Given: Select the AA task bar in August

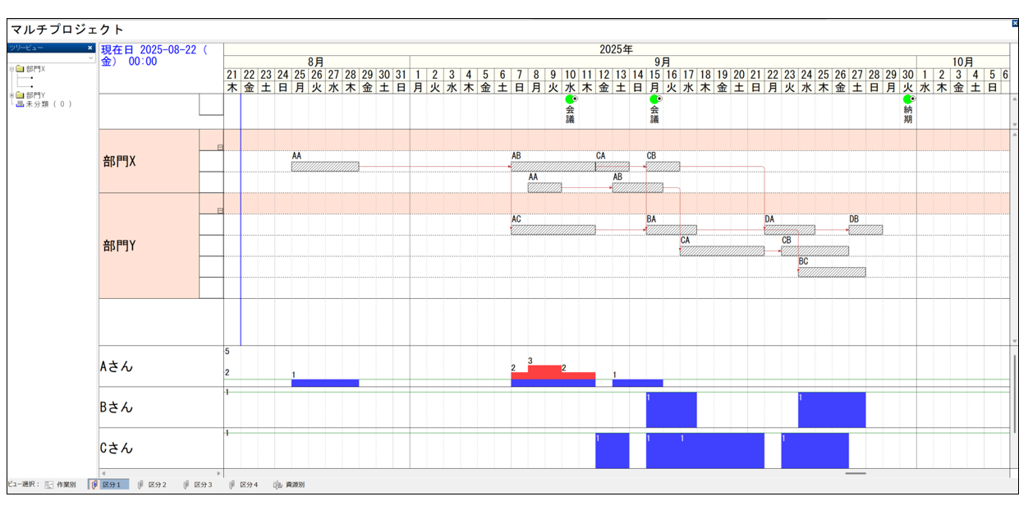Looking at the screenshot, I should click(324, 167).
